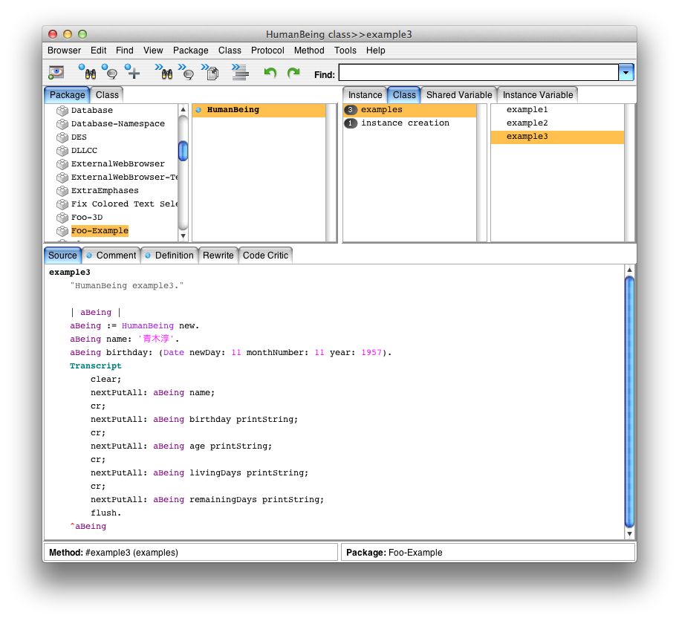Open the Help menu
679x621 pixels.
375,51
